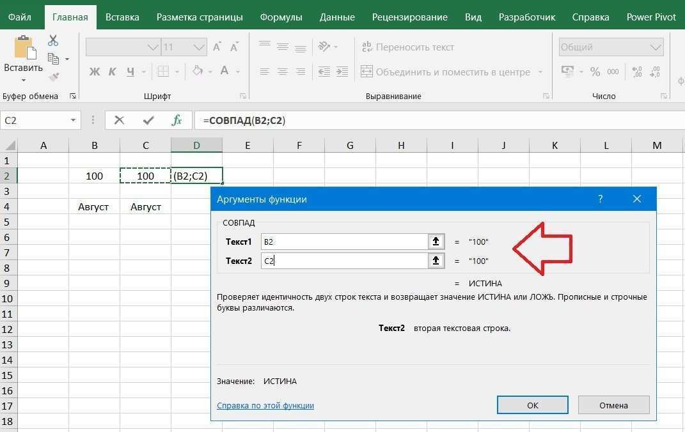Screen dimensions: 685x432
Task: Click the Cut scissors icon
Action: tap(53, 41)
